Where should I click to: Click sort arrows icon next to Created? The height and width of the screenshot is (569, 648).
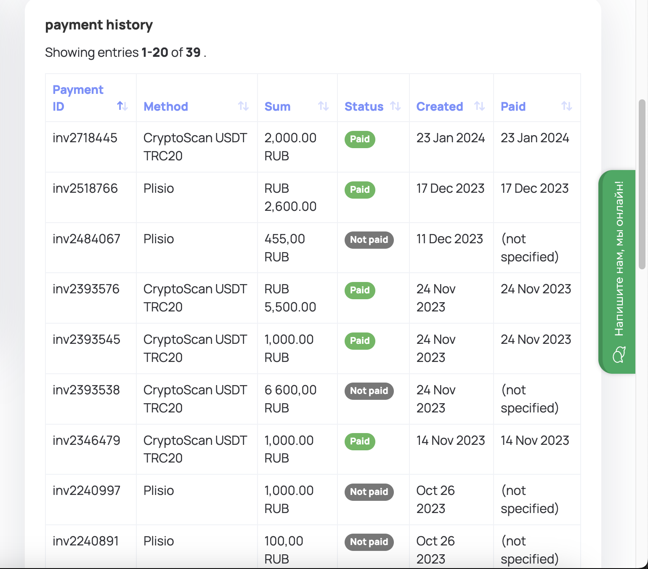[479, 106]
